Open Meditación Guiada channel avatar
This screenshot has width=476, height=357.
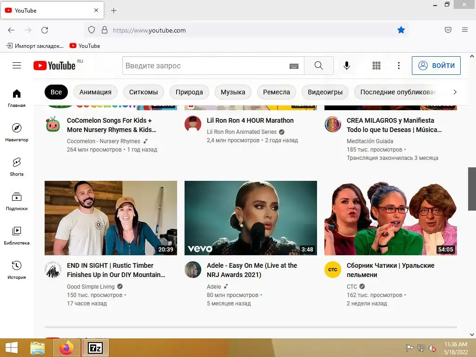click(x=333, y=124)
